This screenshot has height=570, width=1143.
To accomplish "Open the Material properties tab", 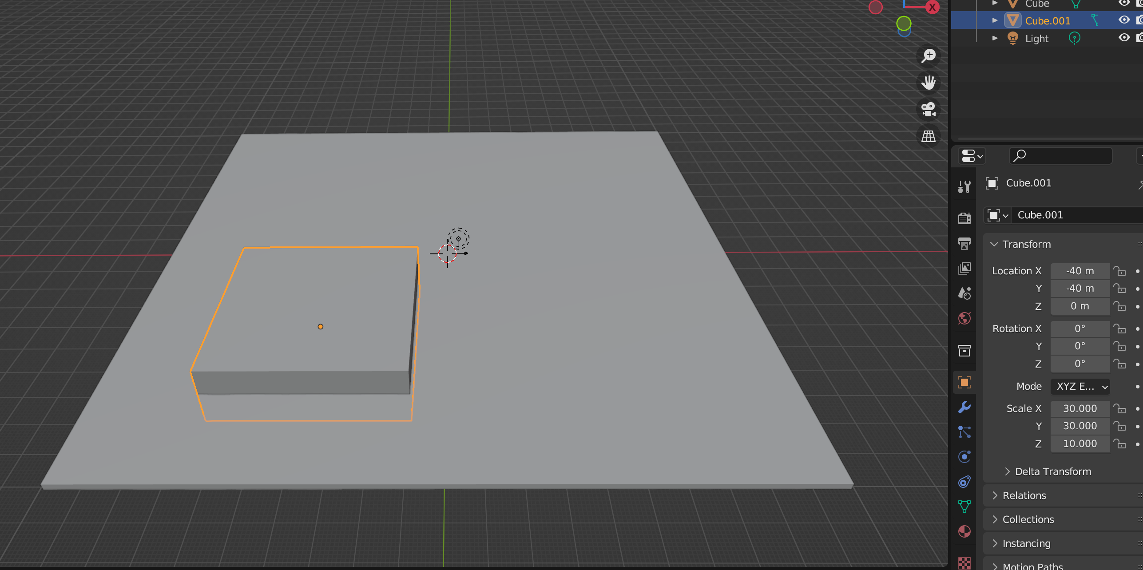I will click(x=964, y=531).
